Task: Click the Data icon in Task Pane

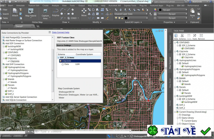Action: coord(176,37)
